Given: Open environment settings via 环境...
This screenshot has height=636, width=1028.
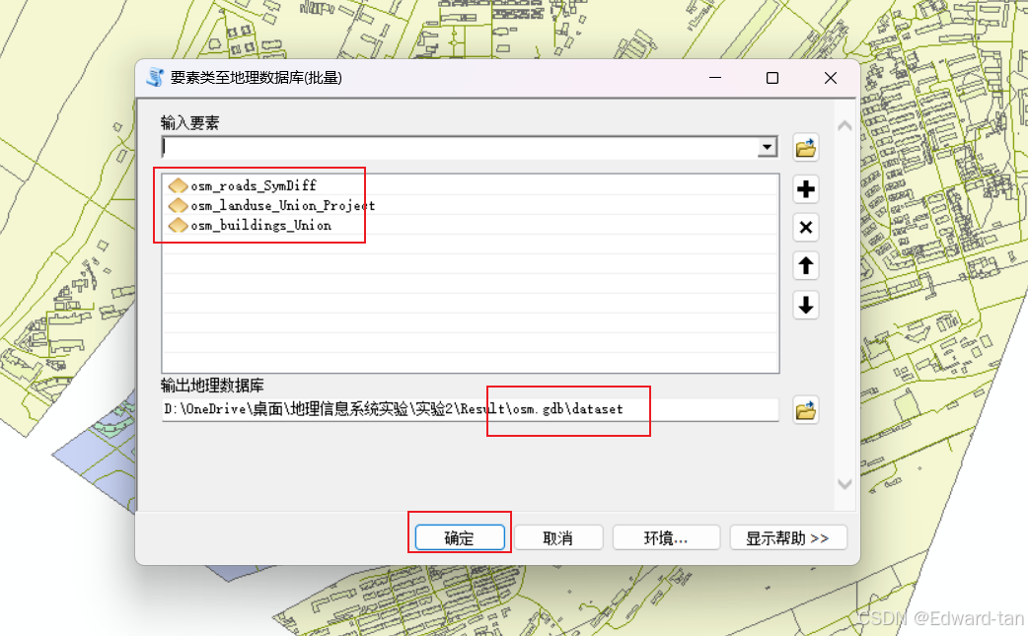Looking at the screenshot, I should coord(666,537).
